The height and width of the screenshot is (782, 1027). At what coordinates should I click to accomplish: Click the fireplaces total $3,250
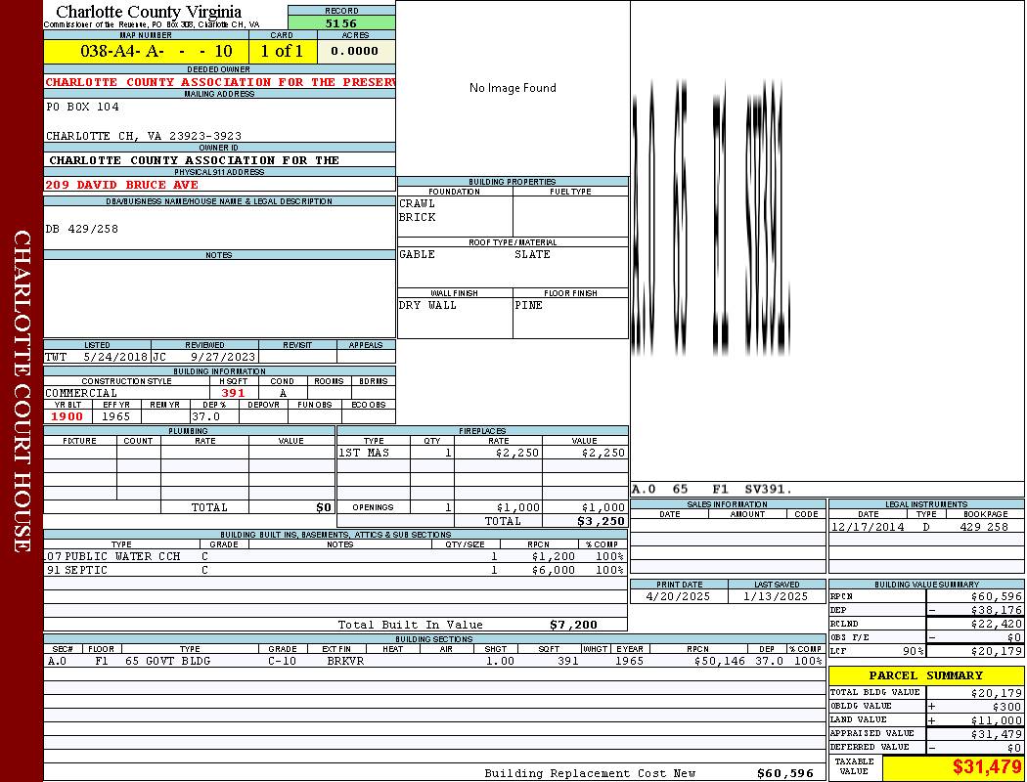pyautogui.click(x=601, y=522)
